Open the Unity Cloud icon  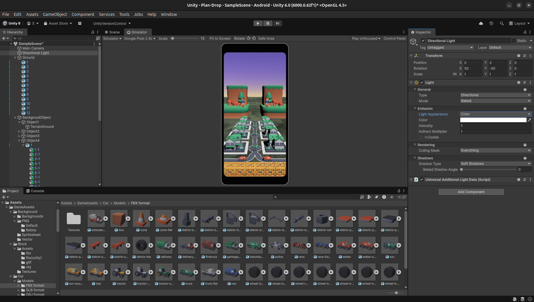coord(481,23)
